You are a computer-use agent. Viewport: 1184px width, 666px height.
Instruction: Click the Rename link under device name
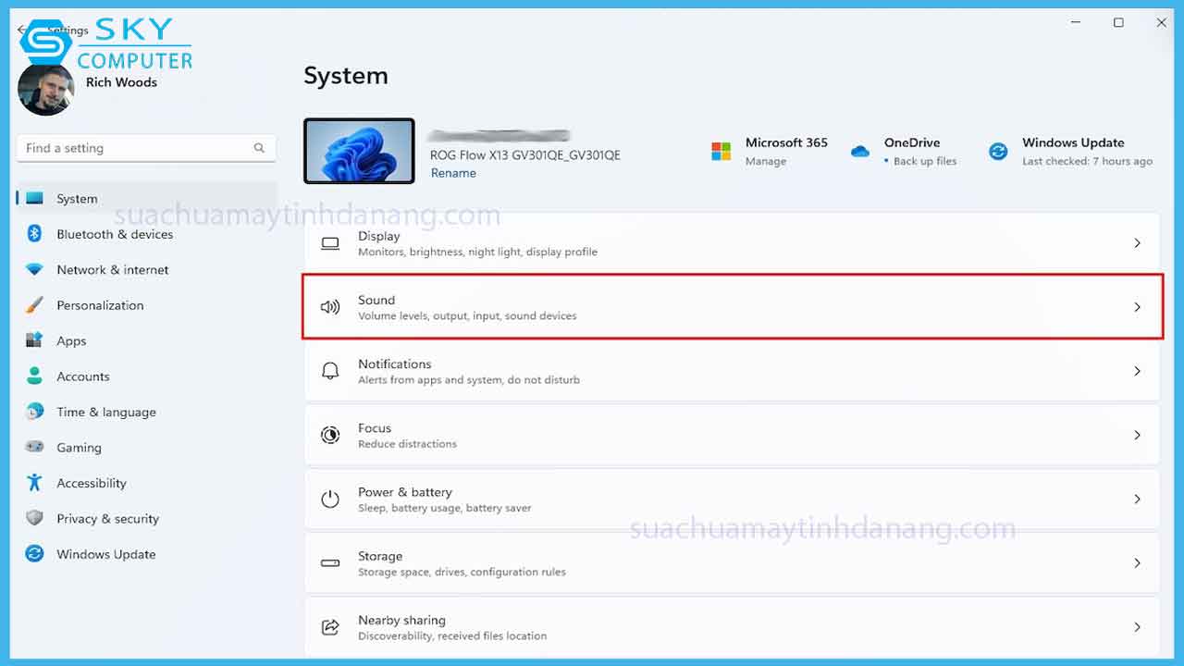(453, 173)
